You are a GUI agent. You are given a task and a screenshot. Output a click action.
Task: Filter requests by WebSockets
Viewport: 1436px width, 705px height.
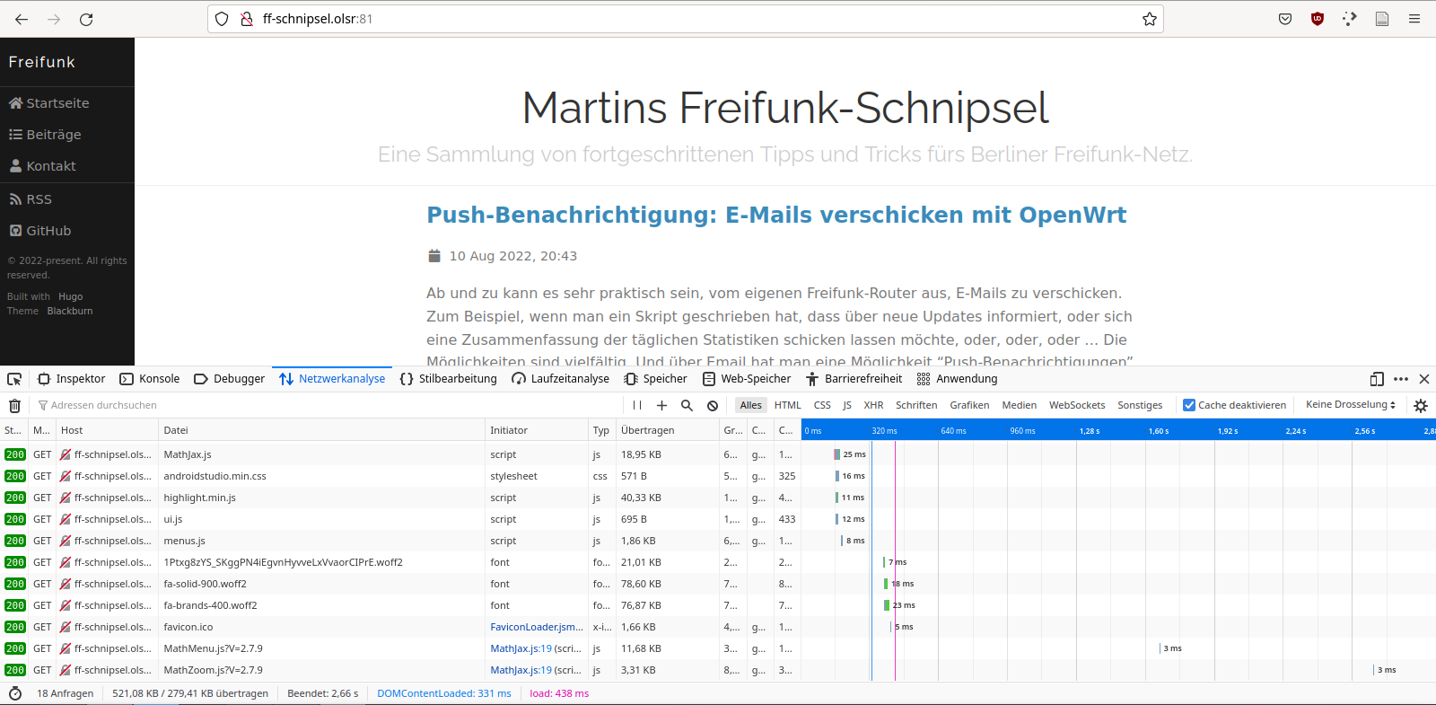[1077, 405]
